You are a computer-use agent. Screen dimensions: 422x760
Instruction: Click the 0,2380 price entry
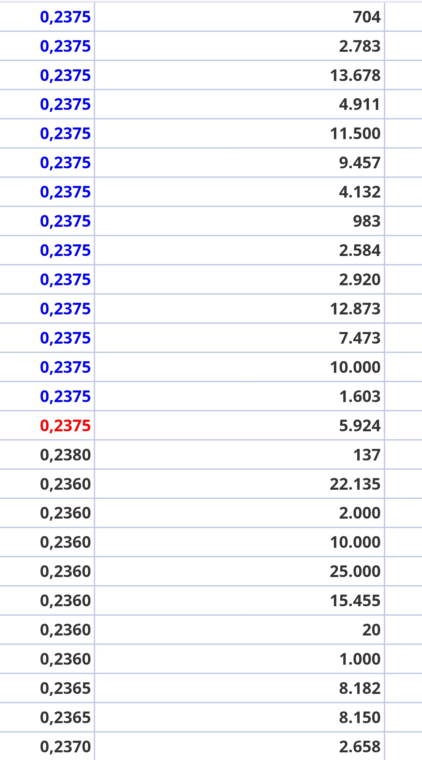pos(65,455)
